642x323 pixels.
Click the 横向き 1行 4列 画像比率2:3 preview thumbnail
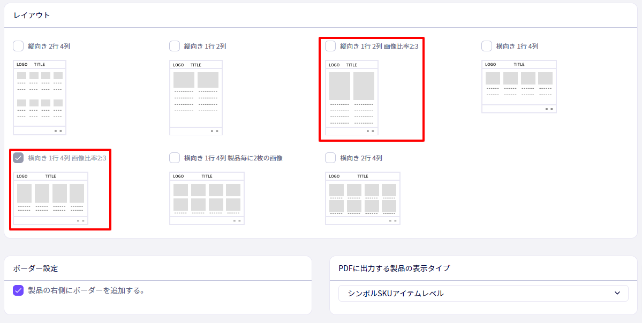tap(51, 198)
